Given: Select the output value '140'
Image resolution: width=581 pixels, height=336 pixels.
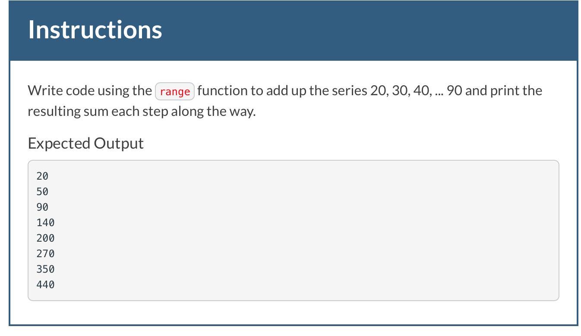Looking at the screenshot, I should point(45,222).
